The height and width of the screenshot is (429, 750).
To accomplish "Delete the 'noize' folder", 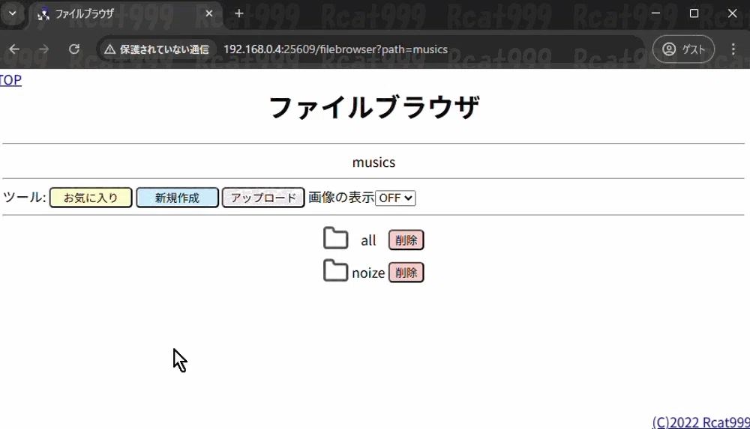I will point(406,273).
